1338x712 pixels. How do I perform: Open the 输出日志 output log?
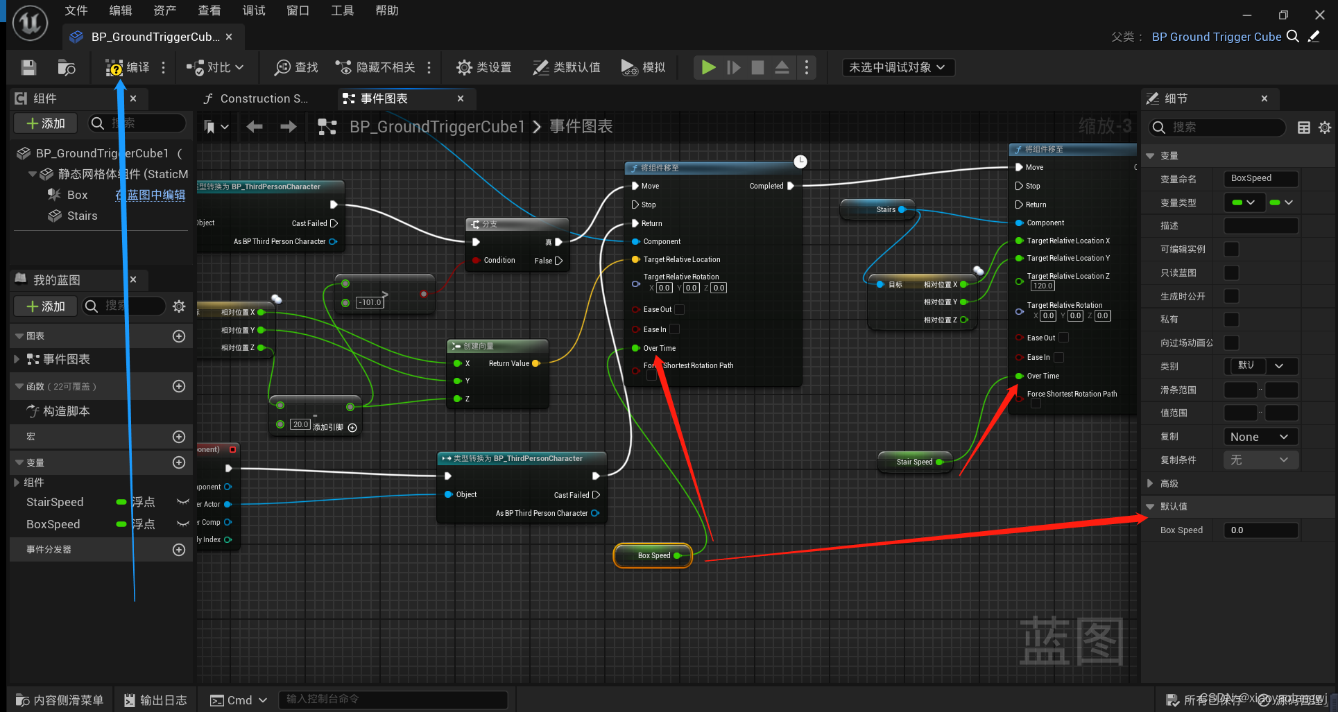(x=155, y=700)
